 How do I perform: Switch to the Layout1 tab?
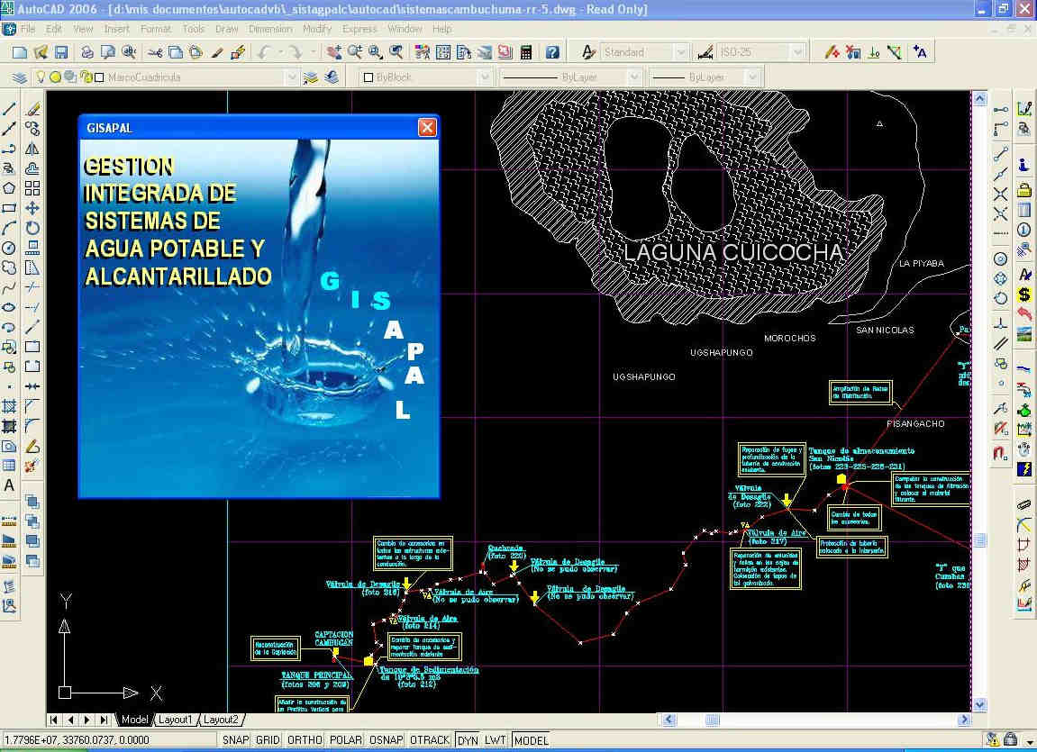(x=176, y=720)
